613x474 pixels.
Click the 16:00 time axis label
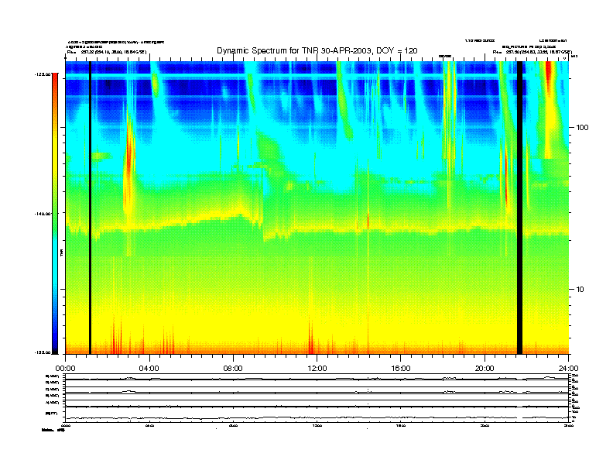click(401, 369)
